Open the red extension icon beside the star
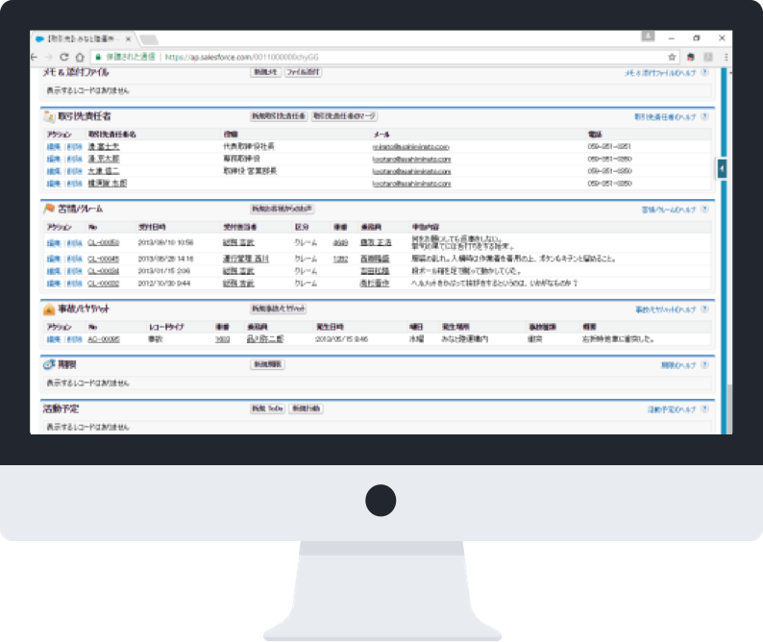This screenshot has height=642, width=763. point(691,57)
